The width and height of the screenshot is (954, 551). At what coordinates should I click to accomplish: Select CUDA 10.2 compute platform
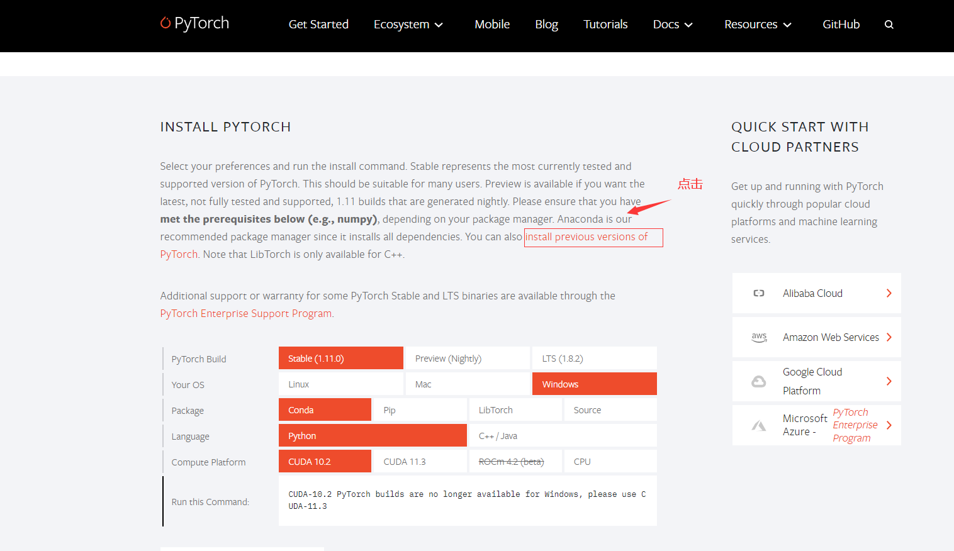[x=325, y=461]
